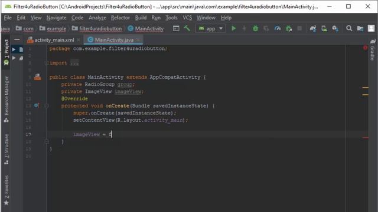Click the Stop square button

[299, 28]
